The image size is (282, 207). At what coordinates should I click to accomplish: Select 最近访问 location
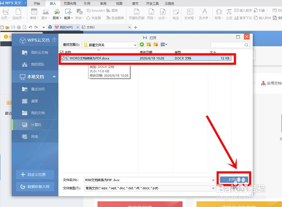[x=35, y=89]
